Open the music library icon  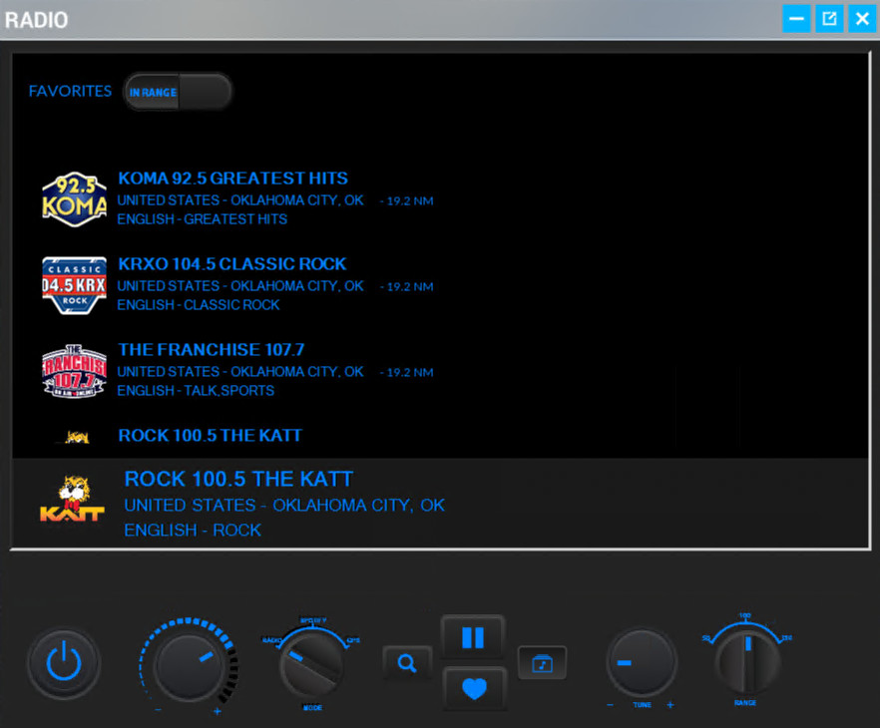tap(543, 662)
